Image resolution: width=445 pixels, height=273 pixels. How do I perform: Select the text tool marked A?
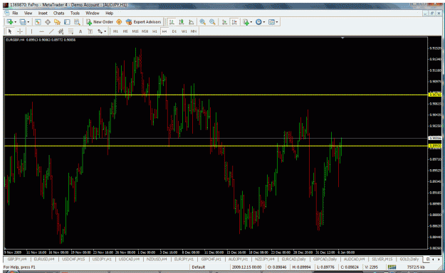80,31
